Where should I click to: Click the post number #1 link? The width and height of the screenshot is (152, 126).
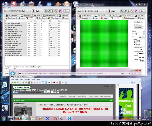click(x=111, y=100)
